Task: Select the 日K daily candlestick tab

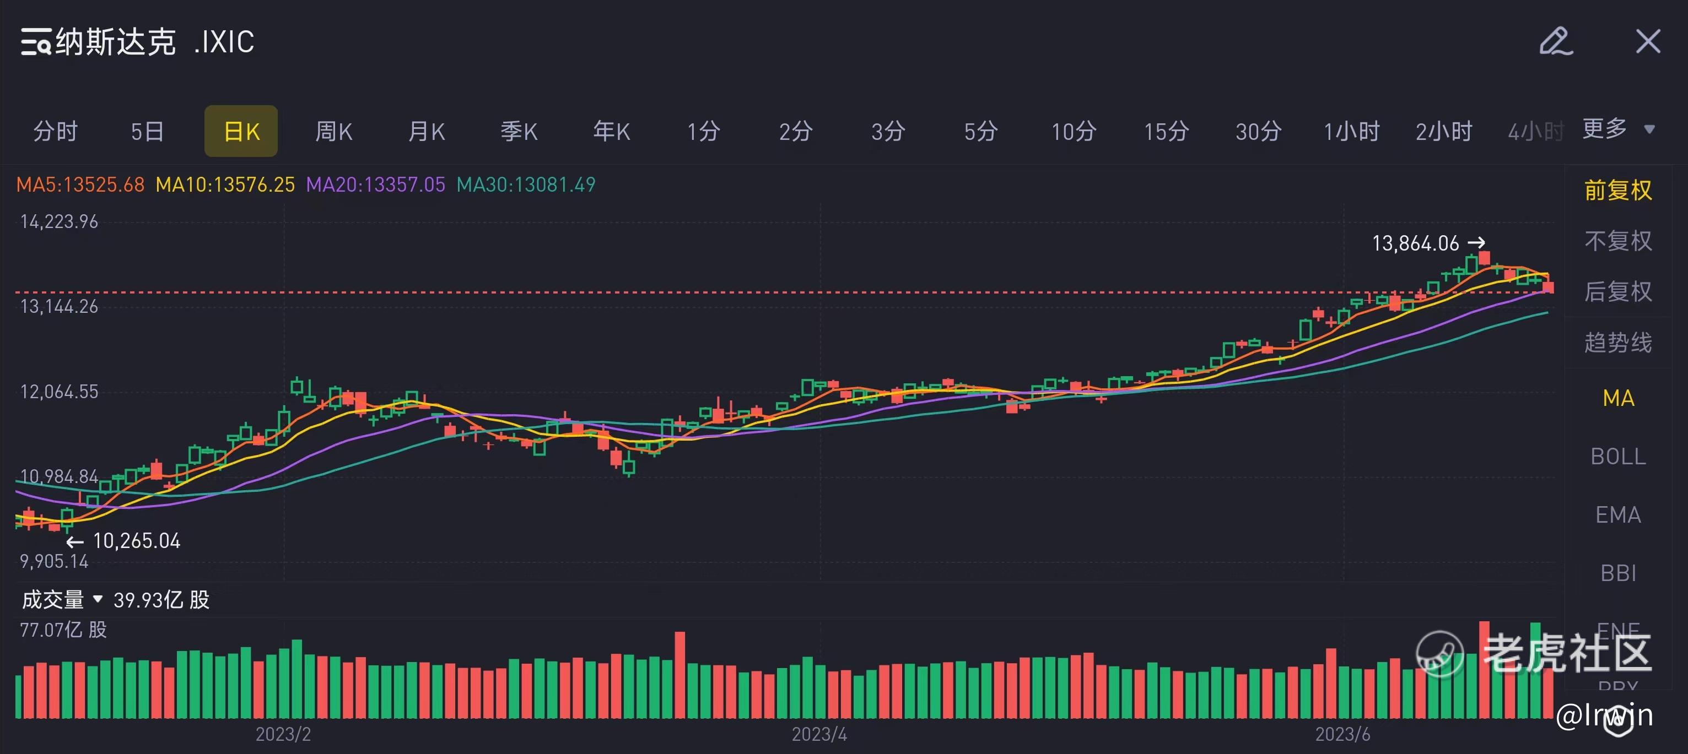Action: [241, 131]
